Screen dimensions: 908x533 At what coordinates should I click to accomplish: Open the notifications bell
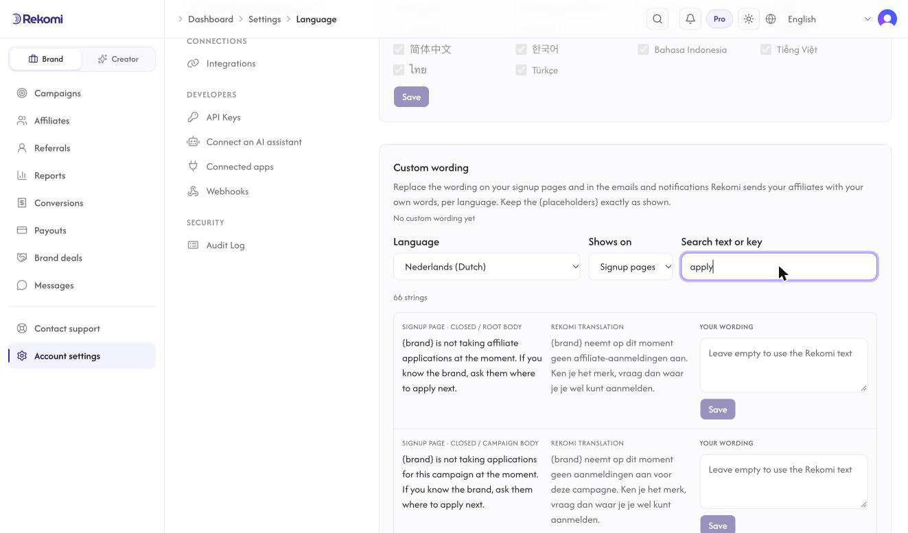click(x=690, y=19)
